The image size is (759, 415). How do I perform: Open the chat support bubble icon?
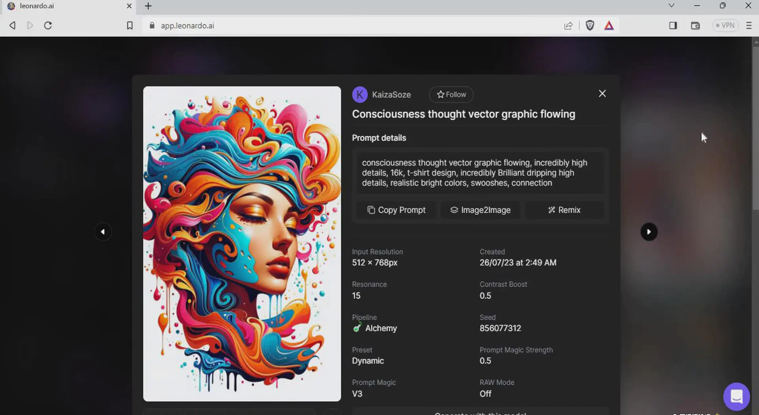click(x=736, y=396)
